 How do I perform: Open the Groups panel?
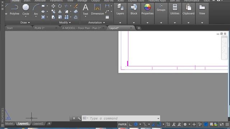coord(161,8)
